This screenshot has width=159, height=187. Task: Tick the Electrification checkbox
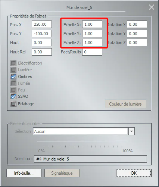coord(13,63)
